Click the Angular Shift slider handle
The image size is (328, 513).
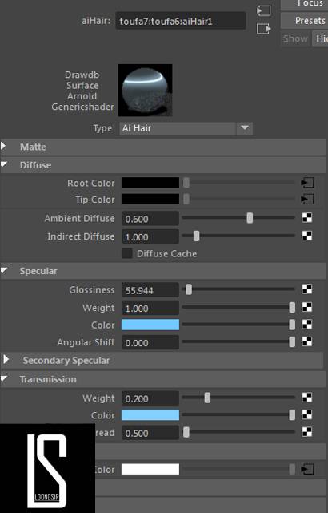click(292, 342)
